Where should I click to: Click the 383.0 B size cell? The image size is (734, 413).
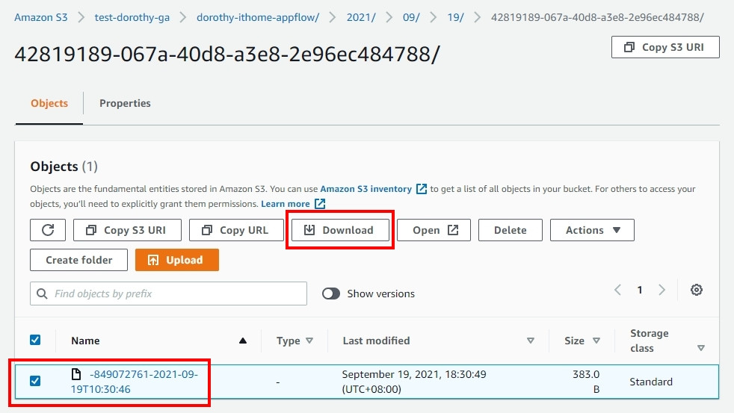(586, 382)
